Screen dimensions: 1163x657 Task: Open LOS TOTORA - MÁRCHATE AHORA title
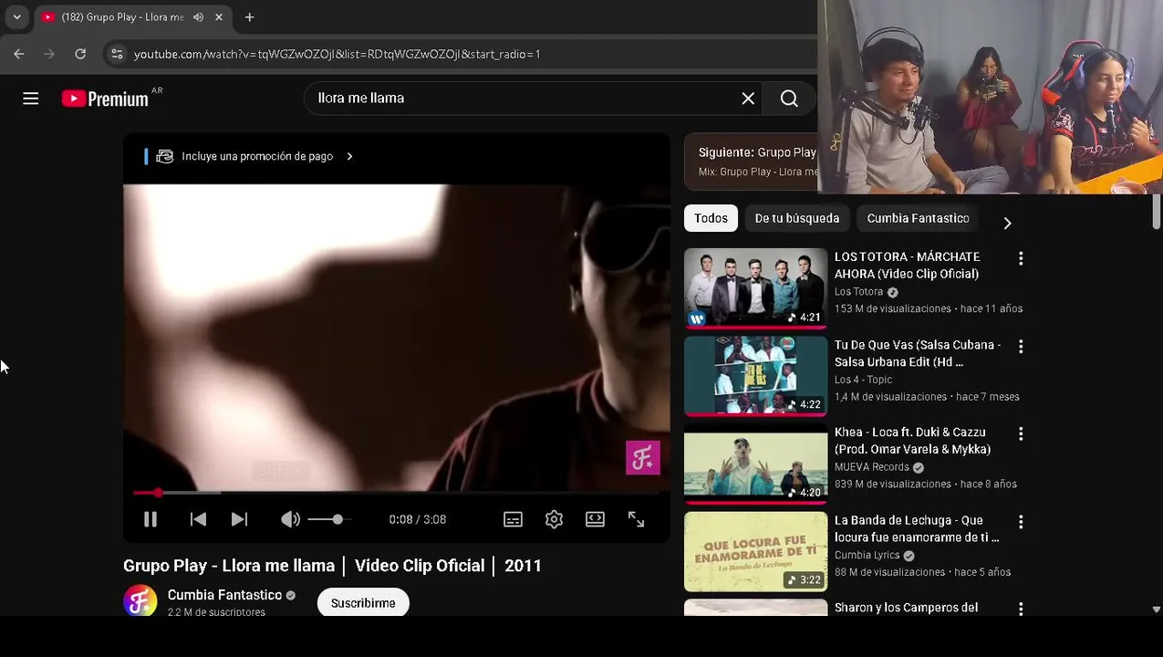pyautogui.click(x=908, y=266)
